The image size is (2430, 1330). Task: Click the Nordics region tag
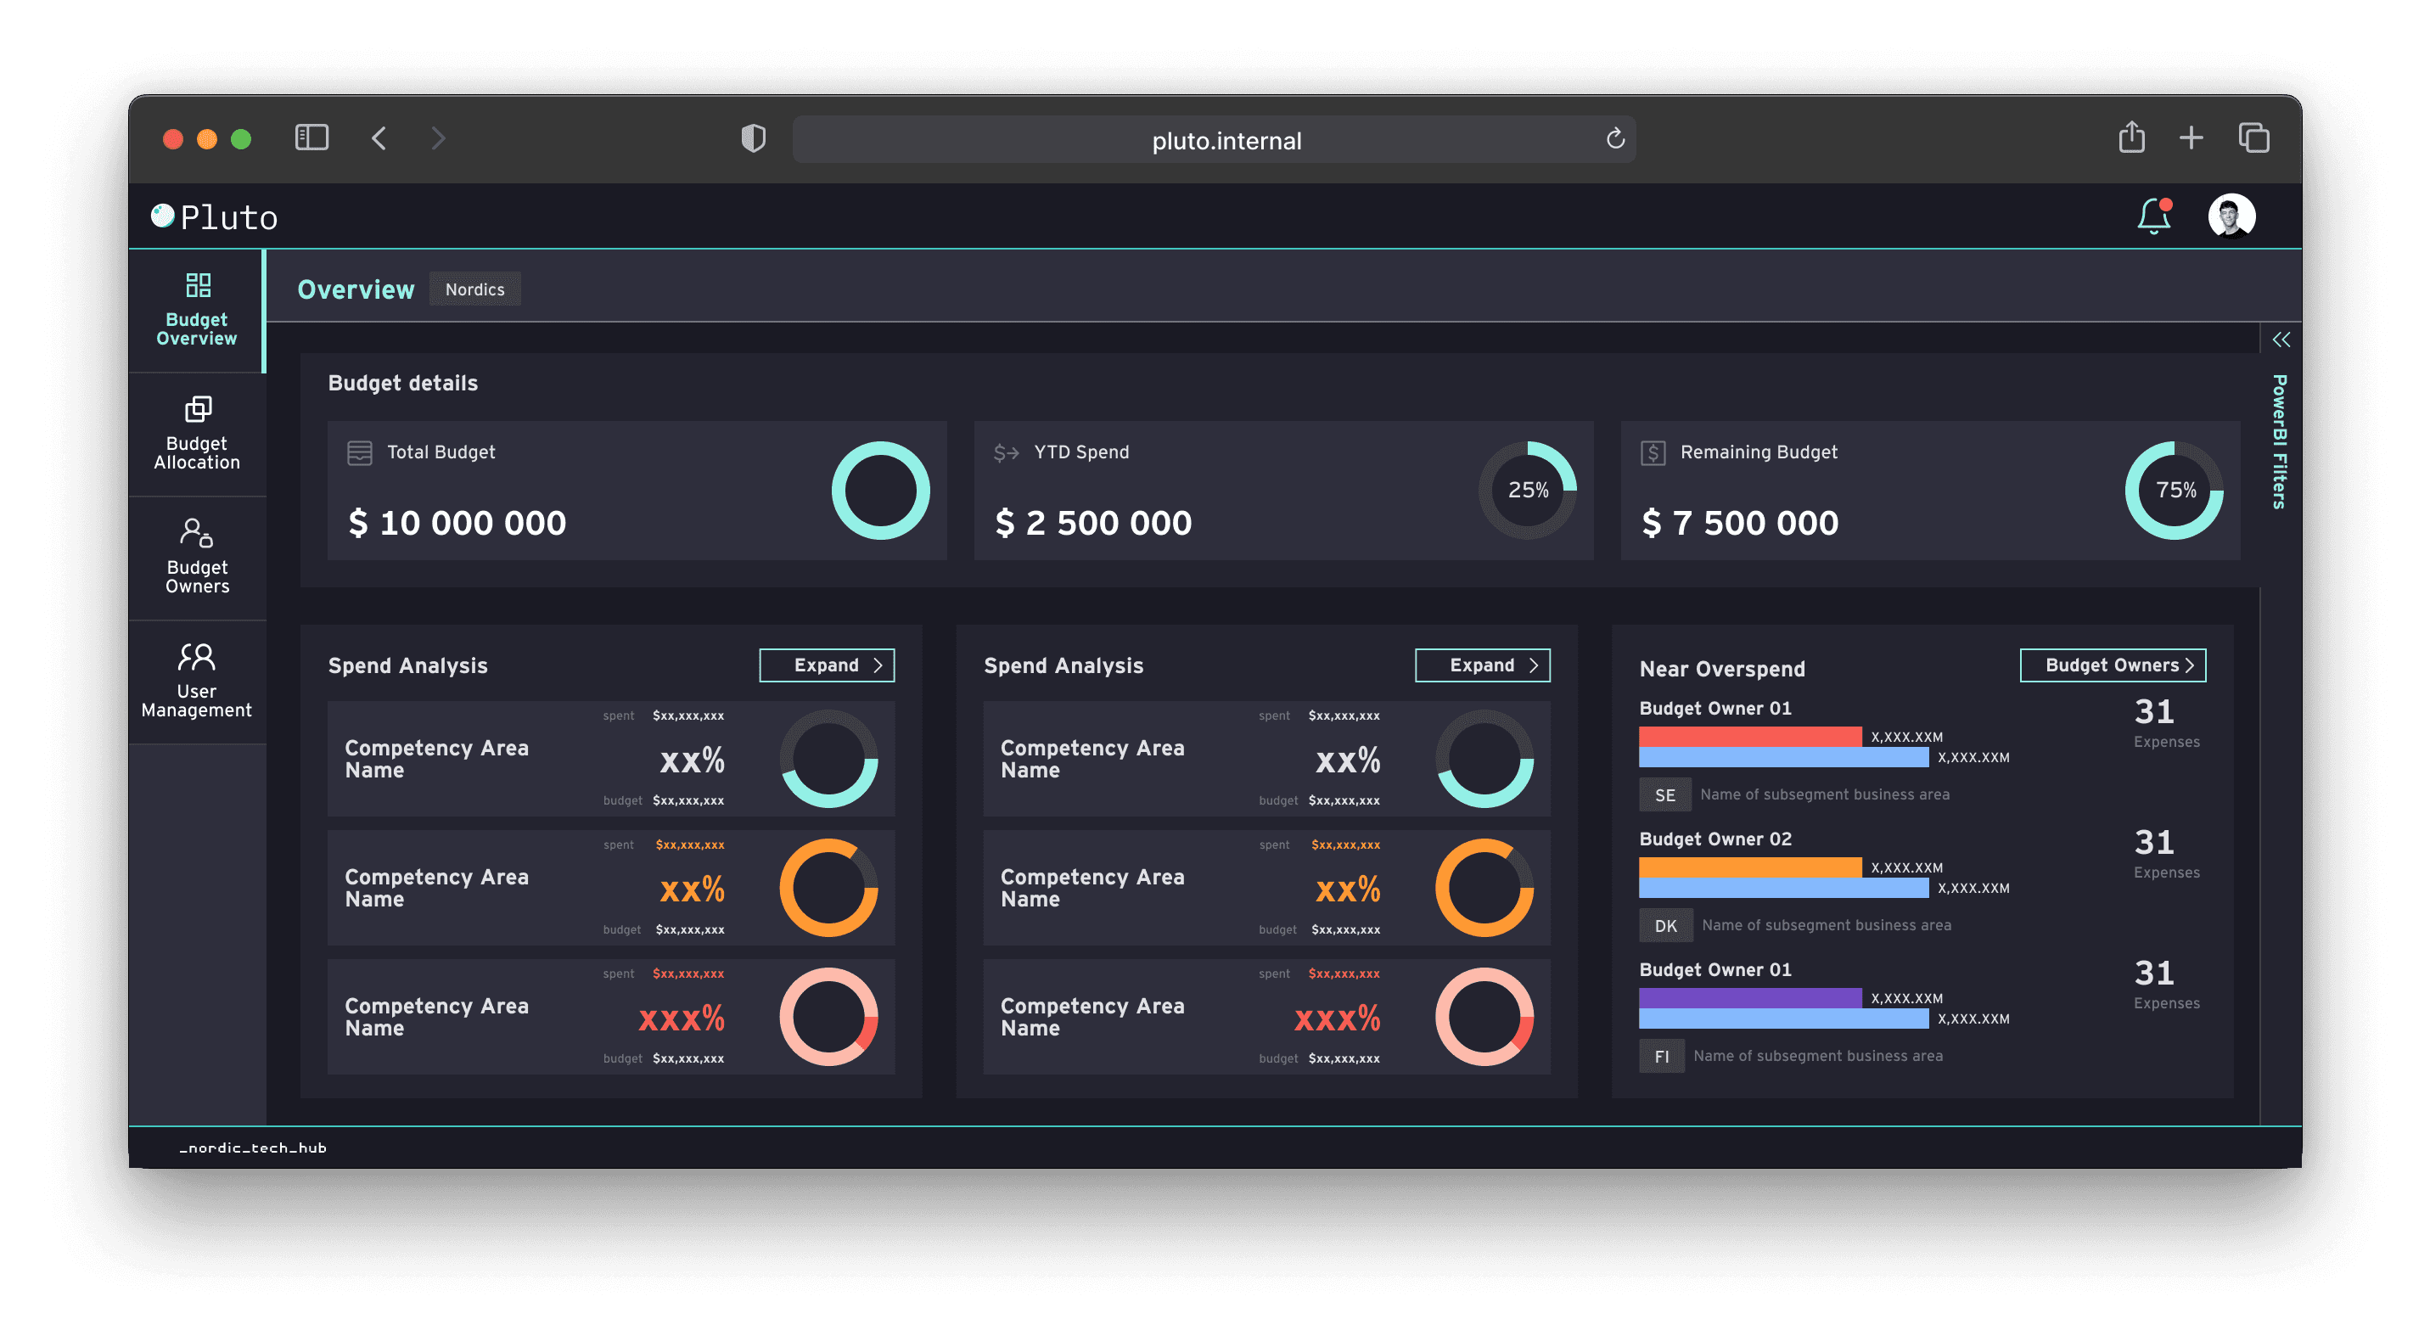[474, 289]
